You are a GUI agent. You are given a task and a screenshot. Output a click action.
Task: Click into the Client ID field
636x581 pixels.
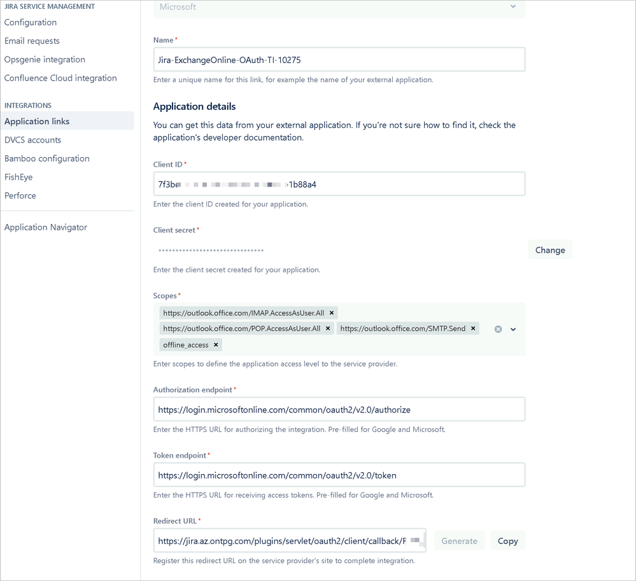pyautogui.click(x=339, y=184)
